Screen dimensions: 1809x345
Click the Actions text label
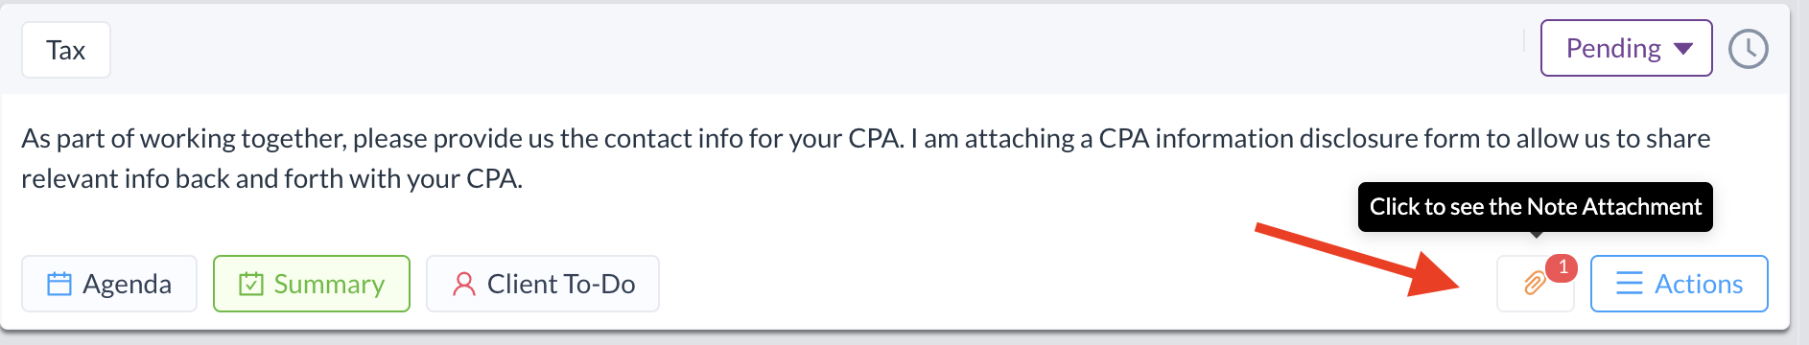[x=1699, y=284]
